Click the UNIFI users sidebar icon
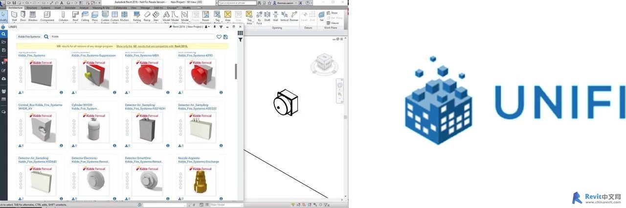This screenshot has height=208, width=626. (x=3, y=91)
